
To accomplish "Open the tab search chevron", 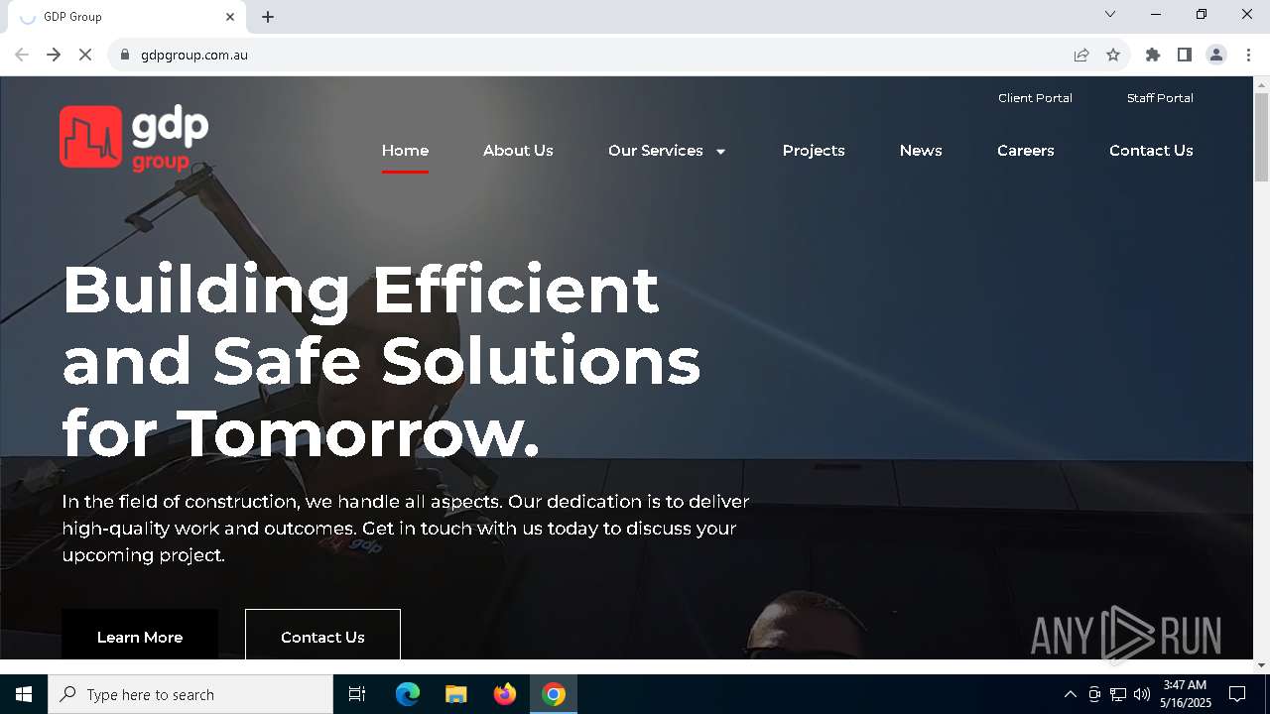I will (x=1110, y=14).
